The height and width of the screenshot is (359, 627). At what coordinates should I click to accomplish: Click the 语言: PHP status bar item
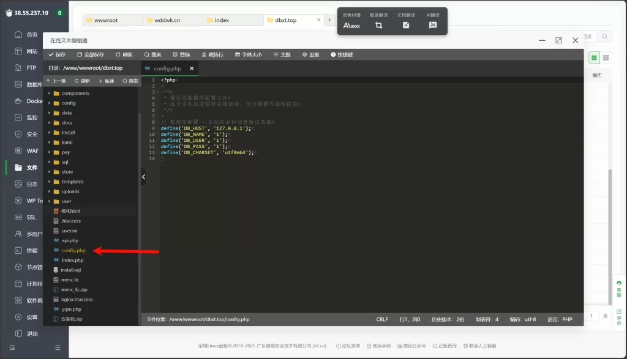[559, 319]
